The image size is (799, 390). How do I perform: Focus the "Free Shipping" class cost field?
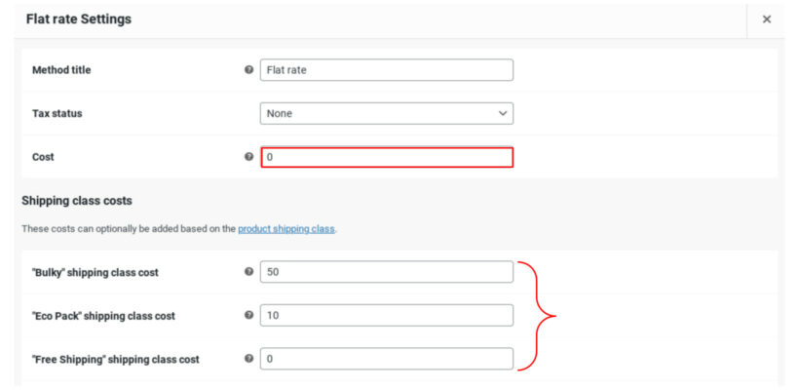[x=386, y=359]
